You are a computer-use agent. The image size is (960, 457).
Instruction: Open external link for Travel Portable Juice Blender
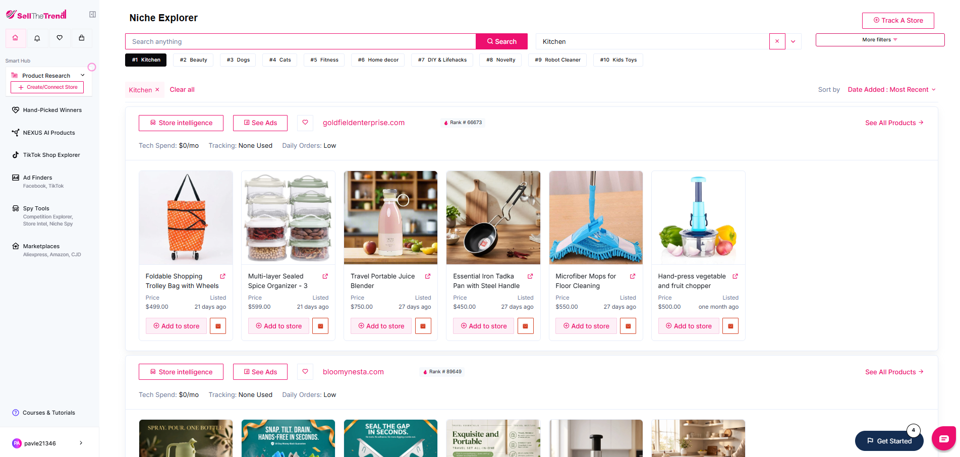click(428, 276)
